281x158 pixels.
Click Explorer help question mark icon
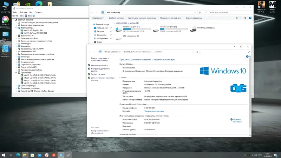point(250,18)
